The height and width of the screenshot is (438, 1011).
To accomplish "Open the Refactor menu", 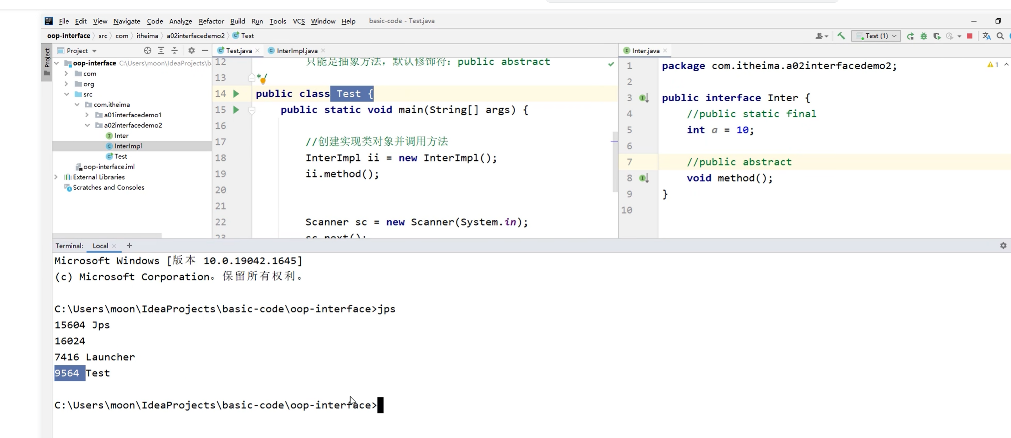I will pyautogui.click(x=211, y=21).
